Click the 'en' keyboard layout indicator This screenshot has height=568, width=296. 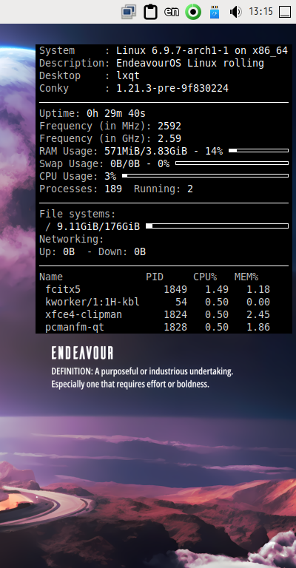(172, 12)
